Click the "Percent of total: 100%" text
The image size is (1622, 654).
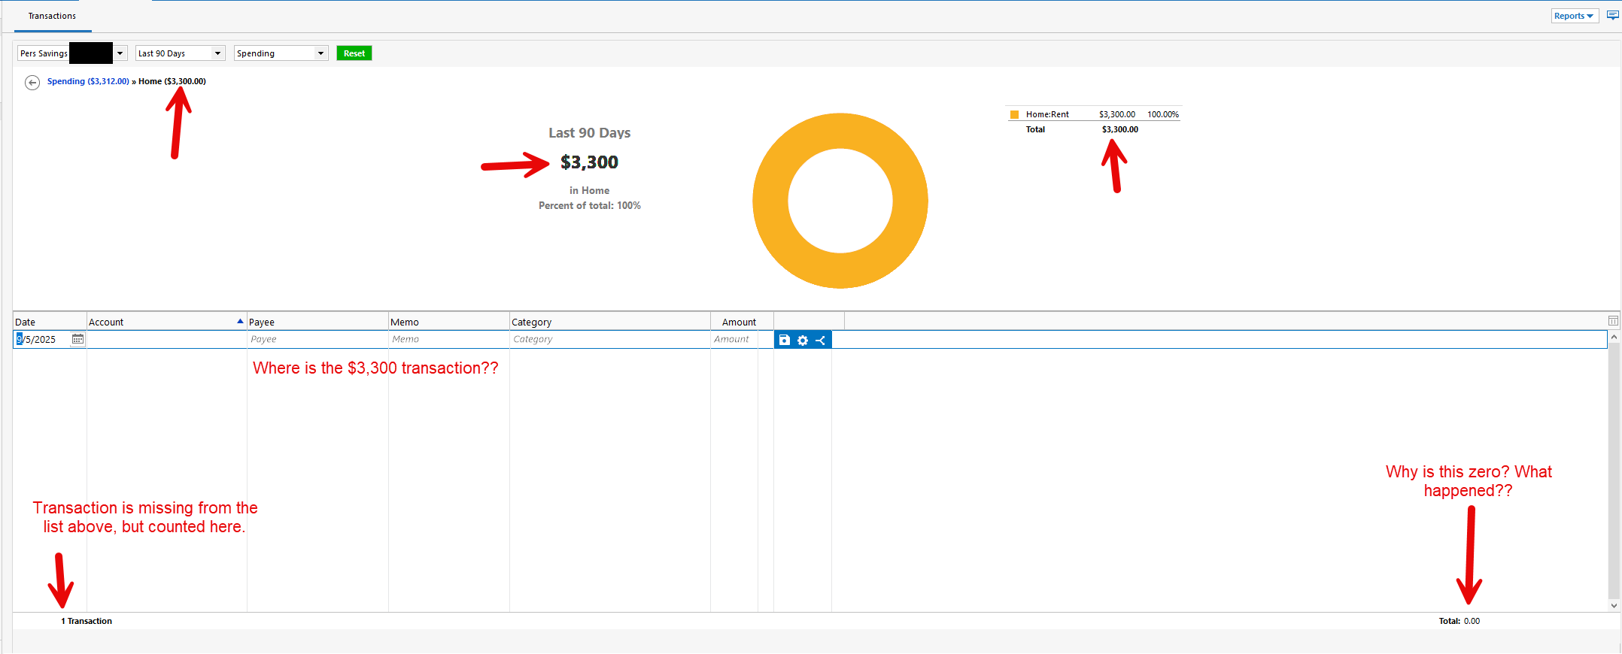coord(590,206)
